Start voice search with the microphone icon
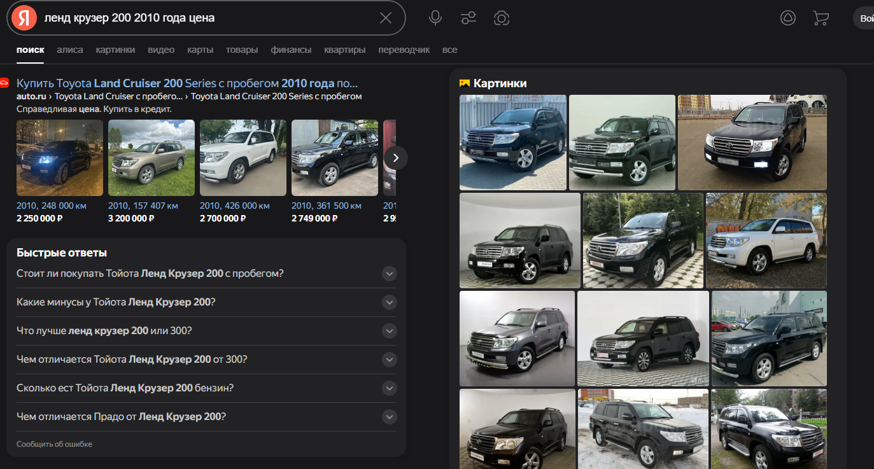This screenshot has width=874, height=469. (x=435, y=18)
